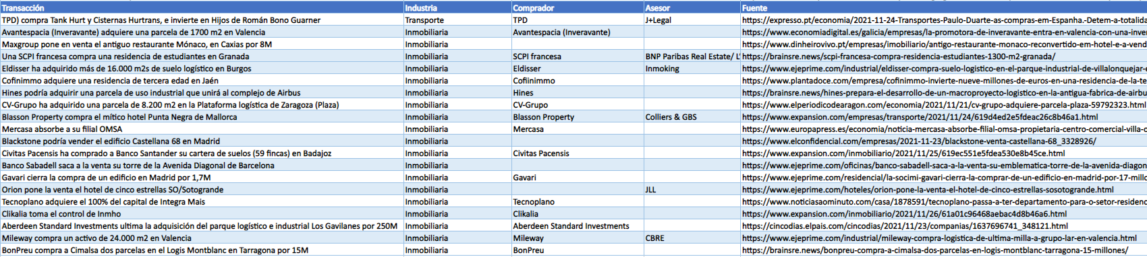Select transaction cell about Tank Hurt y Cisternas Hurtrans
This screenshot has height=257, width=1147.
coord(202,20)
